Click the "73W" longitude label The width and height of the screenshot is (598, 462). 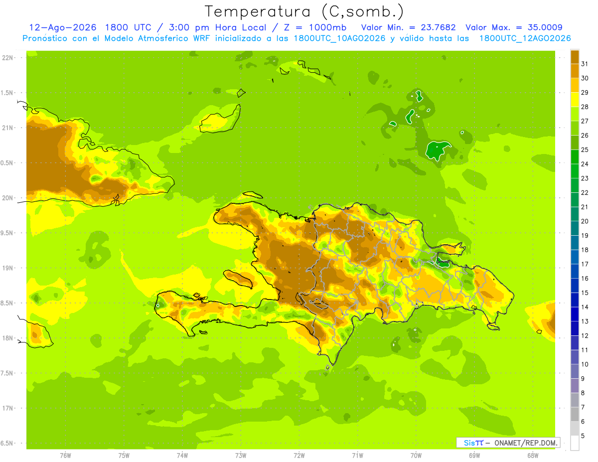point(241,456)
